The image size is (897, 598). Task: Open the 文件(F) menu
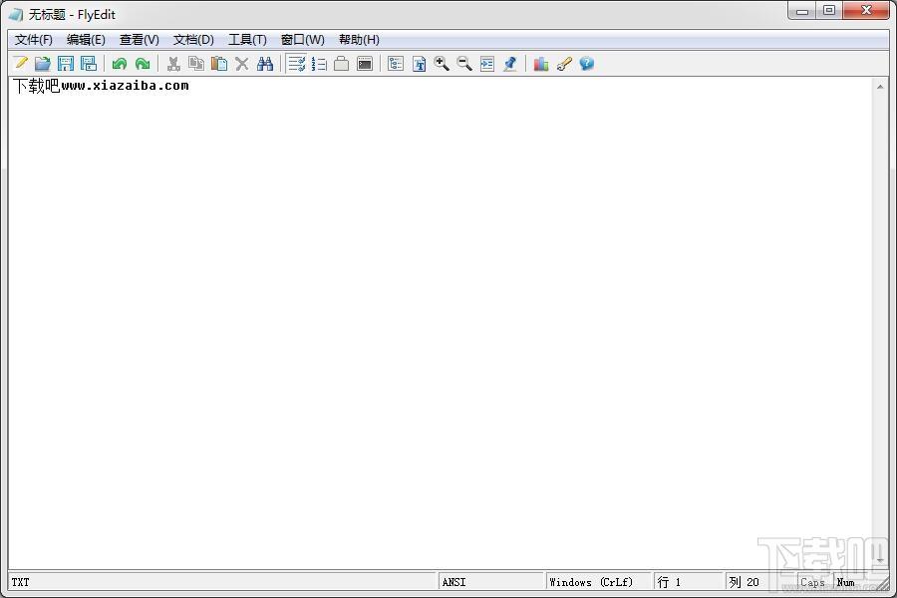point(34,40)
